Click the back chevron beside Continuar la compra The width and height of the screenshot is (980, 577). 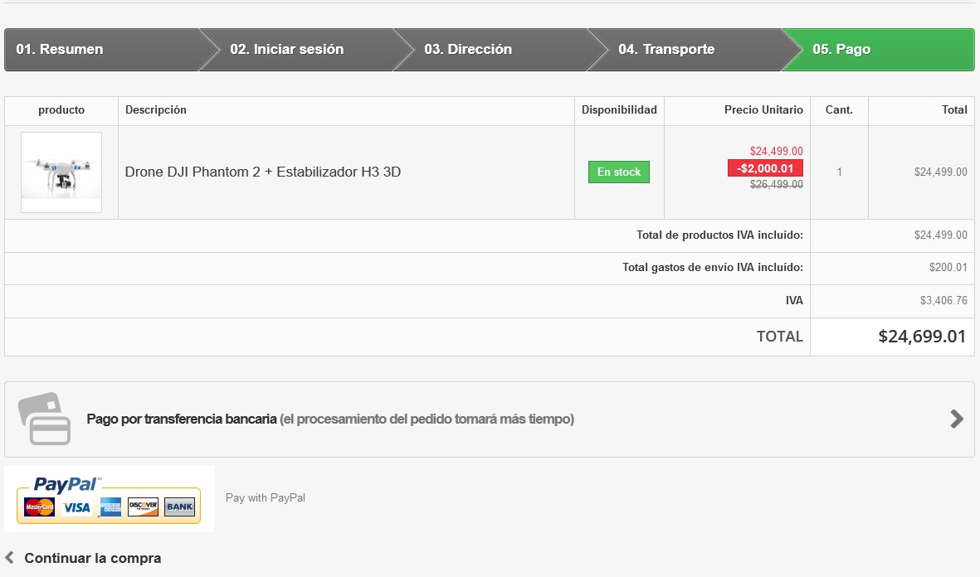tap(9, 557)
